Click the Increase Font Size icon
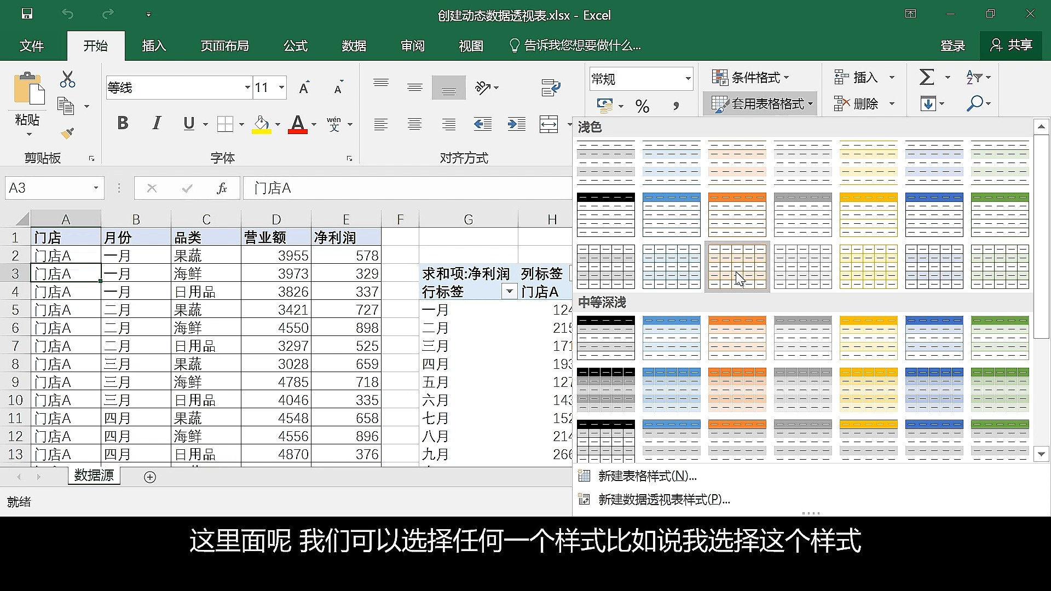This screenshot has height=591, width=1051. click(304, 86)
